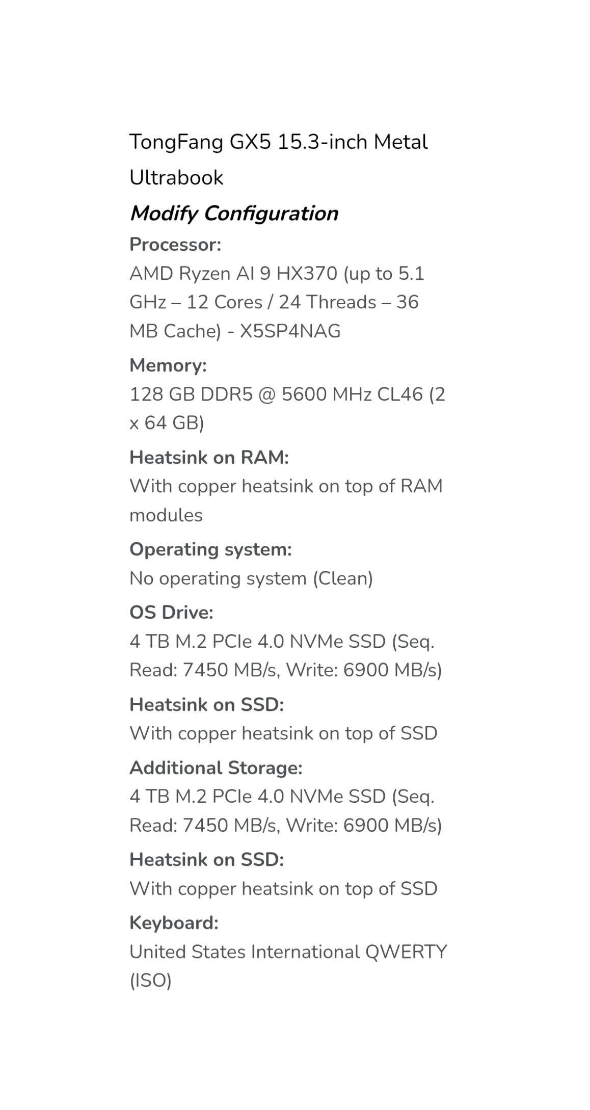
Task: Click the AMD Ryzen AI 9 HX370 description
Action: (x=277, y=302)
